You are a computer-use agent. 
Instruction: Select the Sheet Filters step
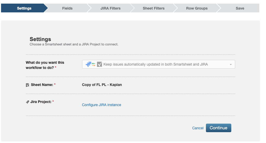point(154,8)
